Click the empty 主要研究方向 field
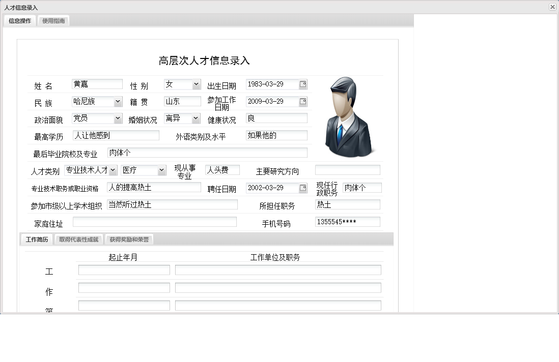This screenshot has width=559, height=362. [x=347, y=170]
